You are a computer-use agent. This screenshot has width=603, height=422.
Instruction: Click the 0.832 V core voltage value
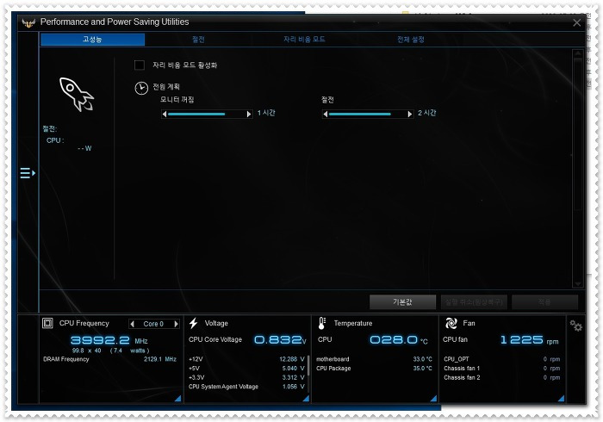click(x=280, y=339)
